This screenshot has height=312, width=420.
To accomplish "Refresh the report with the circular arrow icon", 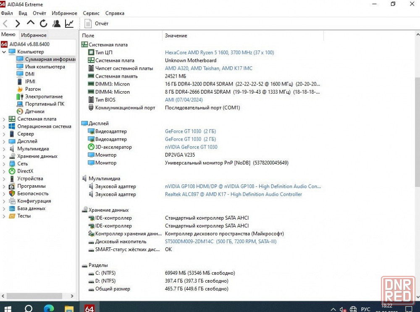I will [x=43, y=24].
